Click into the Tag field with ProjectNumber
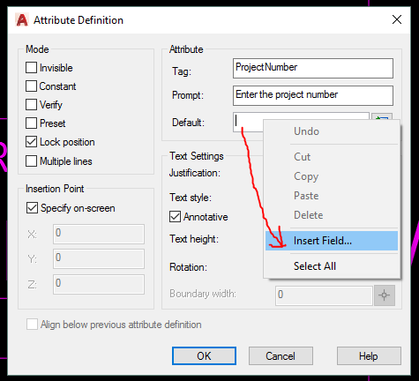The width and height of the screenshot is (419, 381). point(313,68)
